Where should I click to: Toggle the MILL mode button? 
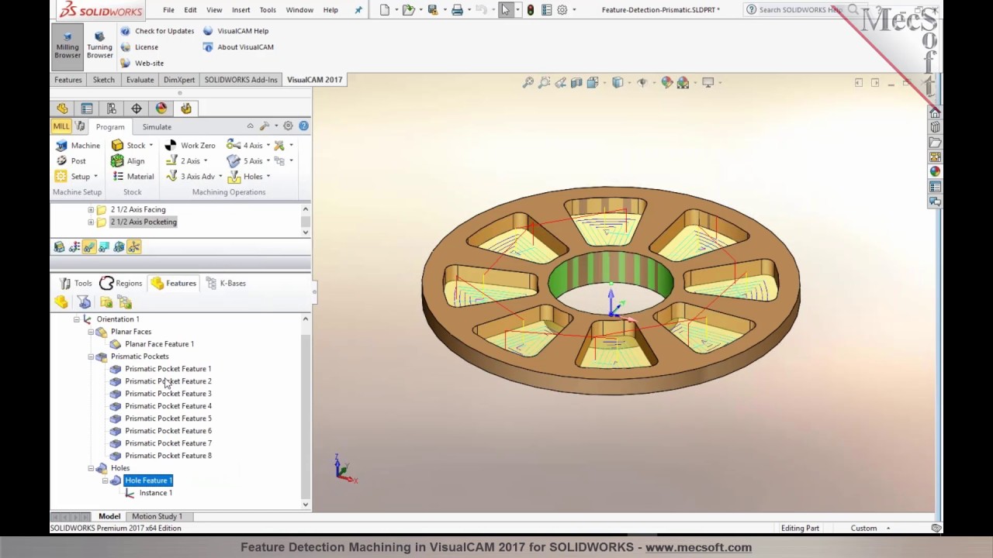pyautogui.click(x=61, y=126)
